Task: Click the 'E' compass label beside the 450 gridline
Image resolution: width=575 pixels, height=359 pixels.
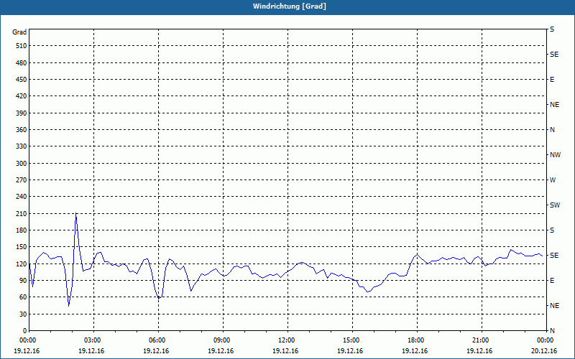Action: click(552, 80)
